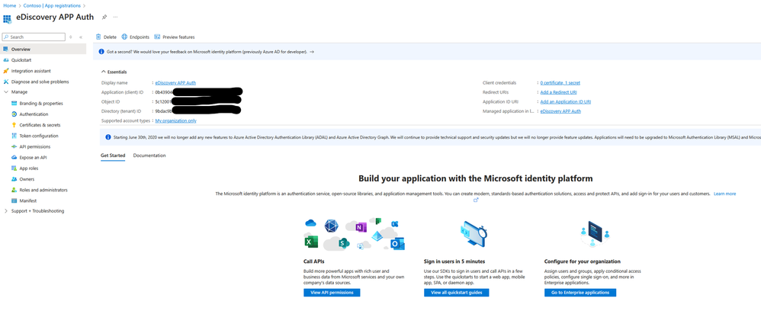Click the Diagnose and solve problems wrench icon
The image size is (761, 327).
click(x=6, y=82)
